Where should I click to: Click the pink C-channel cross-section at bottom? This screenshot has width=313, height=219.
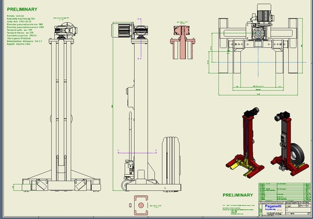pos(141,205)
